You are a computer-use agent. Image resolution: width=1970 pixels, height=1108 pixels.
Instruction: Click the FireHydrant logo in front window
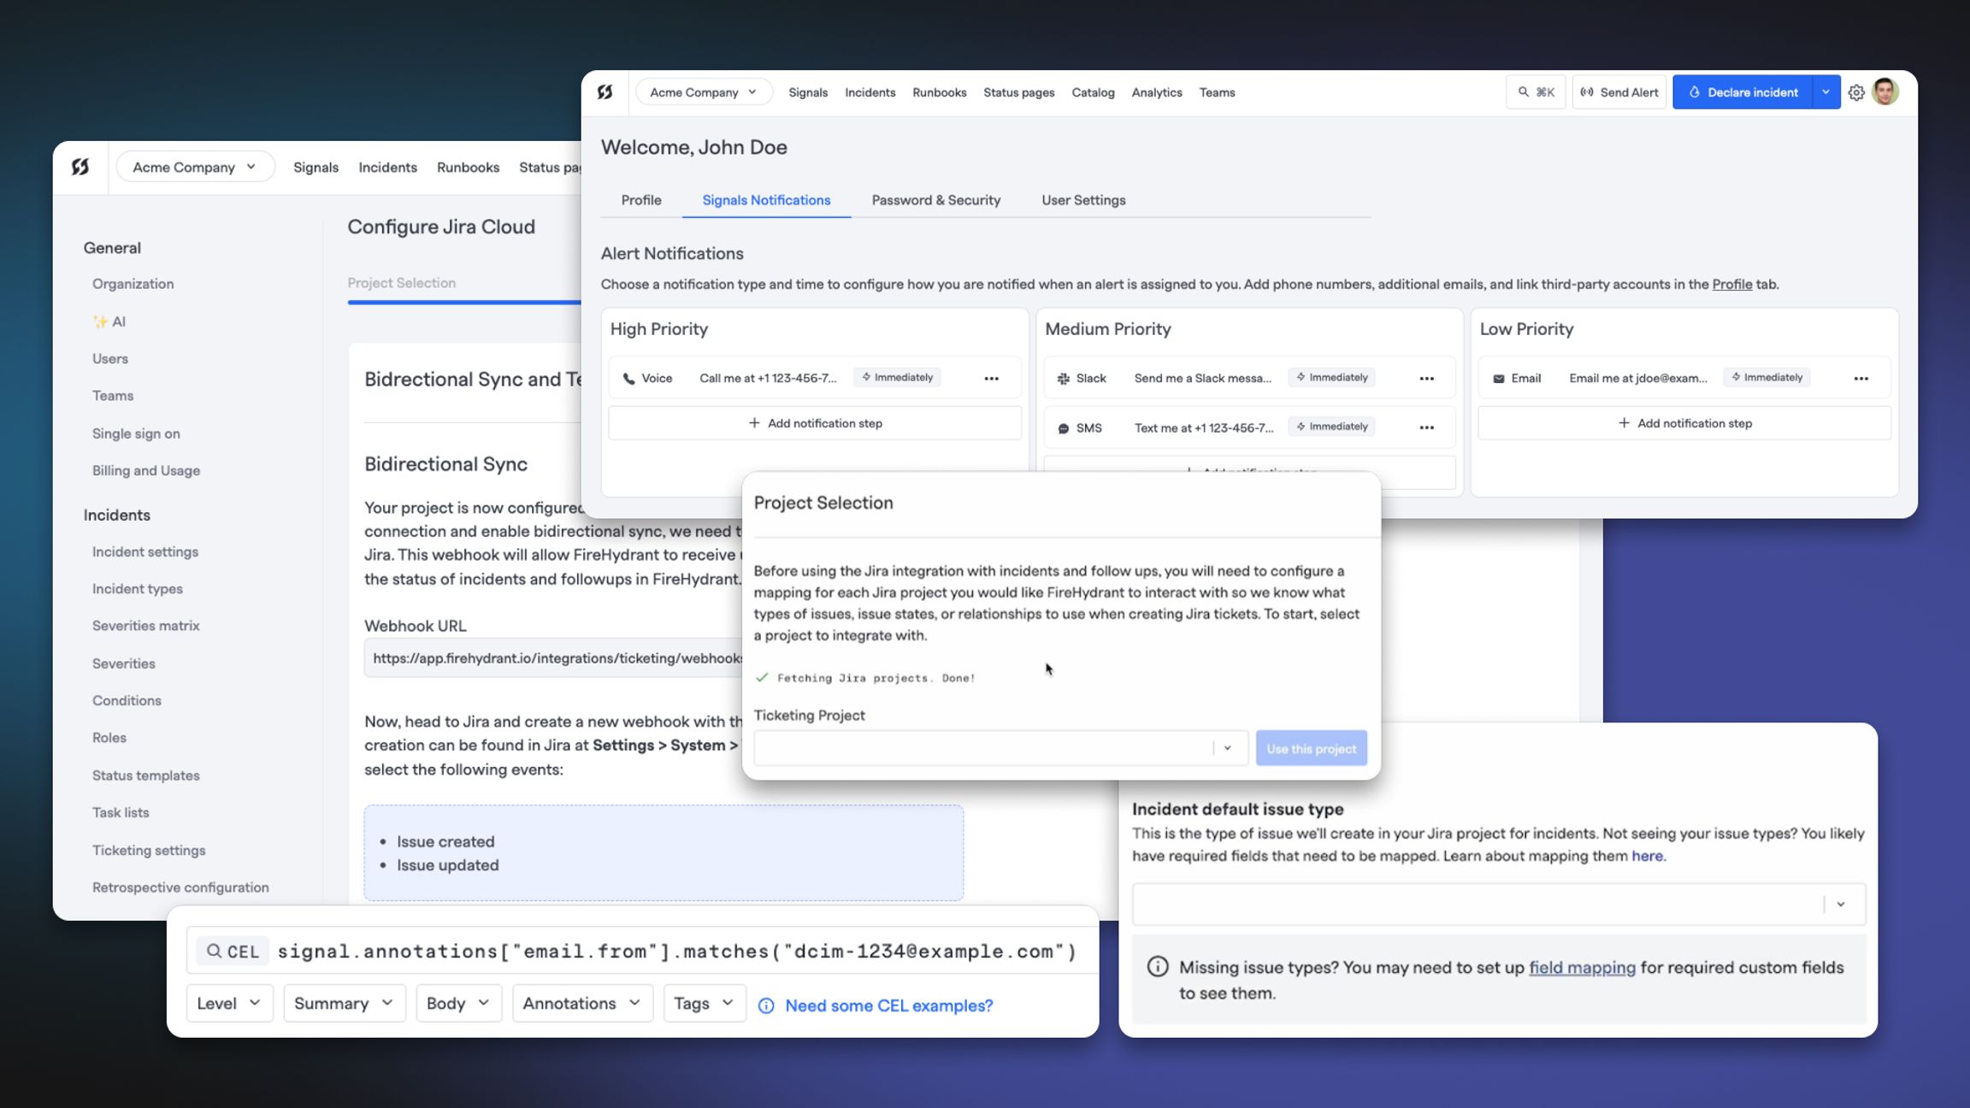(605, 92)
